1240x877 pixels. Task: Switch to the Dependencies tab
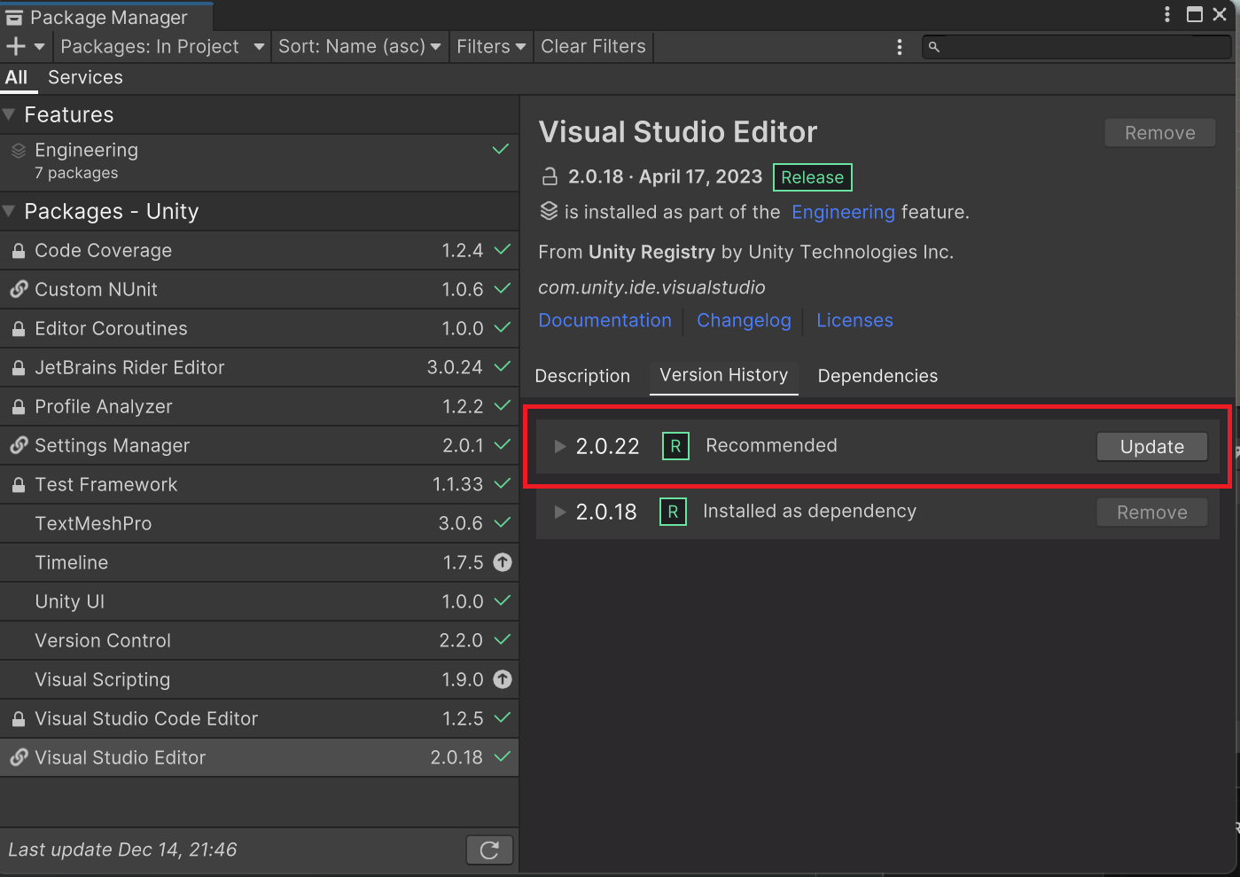click(x=877, y=375)
